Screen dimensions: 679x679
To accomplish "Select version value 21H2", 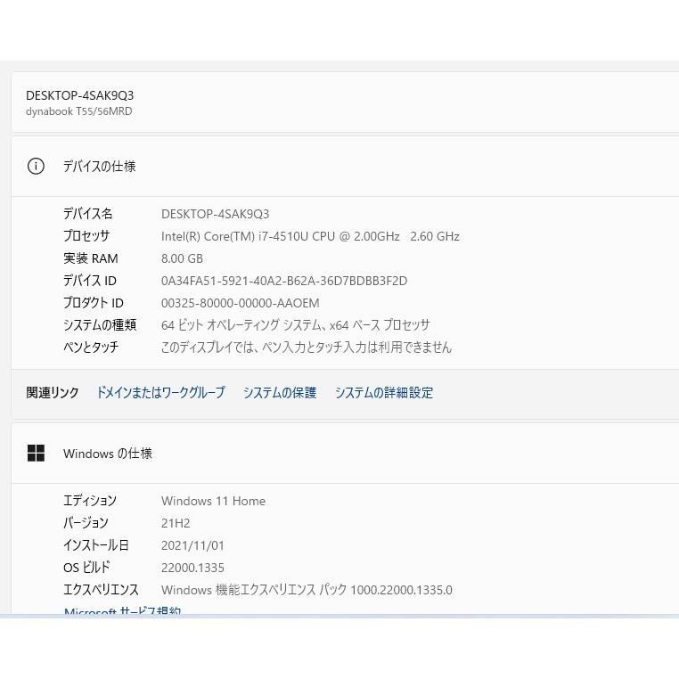I will pos(176,523).
